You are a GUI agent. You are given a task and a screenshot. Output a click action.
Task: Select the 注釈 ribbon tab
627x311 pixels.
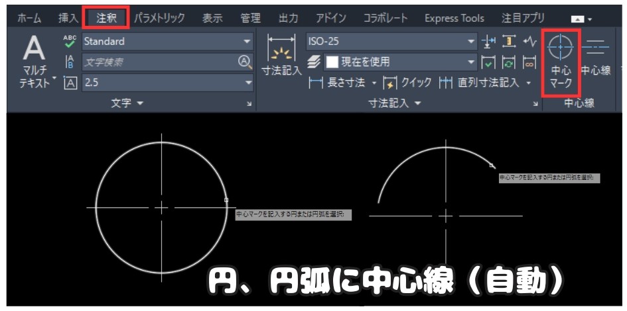point(106,19)
